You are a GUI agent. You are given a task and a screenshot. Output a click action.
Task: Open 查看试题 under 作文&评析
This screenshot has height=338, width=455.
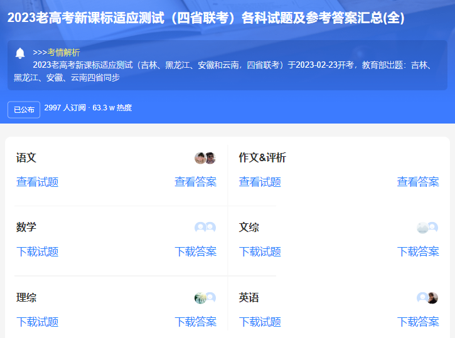pyautogui.click(x=260, y=182)
